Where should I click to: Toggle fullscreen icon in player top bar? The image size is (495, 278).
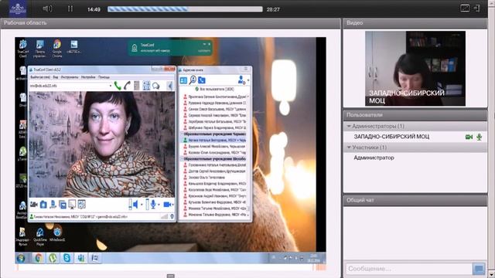point(465,8)
